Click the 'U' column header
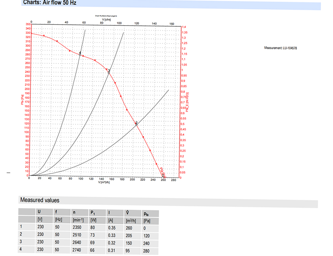Image resolution: width=333 pixels, height=256 pixels. pos(39,212)
